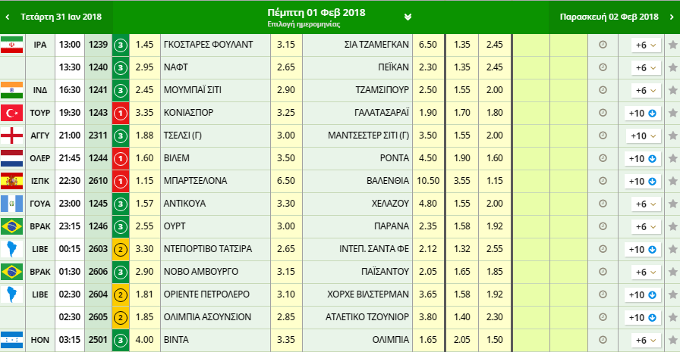The height and width of the screenshot is (352, 680).
Task: Star the ΓΚΟΣΤΑΡΕΣ ΦΟΥΛΑΝΤ match as favorite
Action: pos(672,45)
